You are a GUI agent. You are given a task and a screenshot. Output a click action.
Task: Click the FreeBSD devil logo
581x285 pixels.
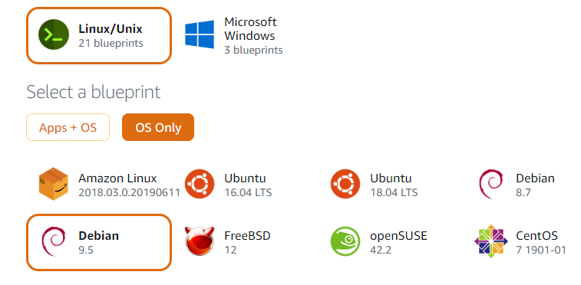pos(200,241)
